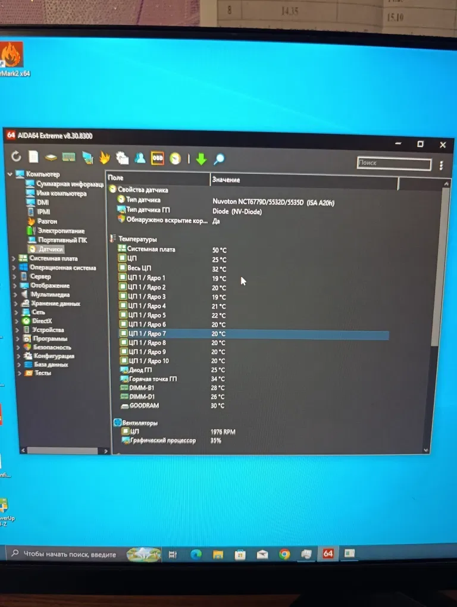Screen dimensions: 457x607
Task: Click the sensor gauge toolbar icon
Action: [176, 159]
